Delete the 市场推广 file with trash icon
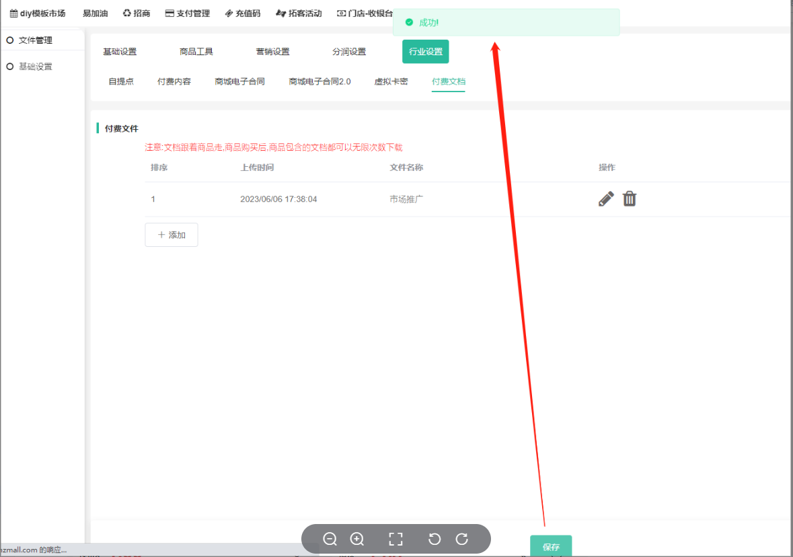 click(630, 199)
